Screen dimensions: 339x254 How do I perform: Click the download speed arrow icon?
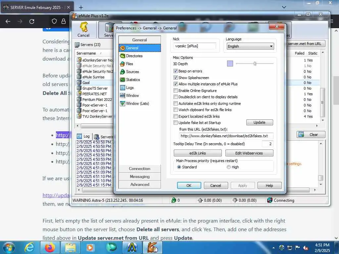pos(235,200)
